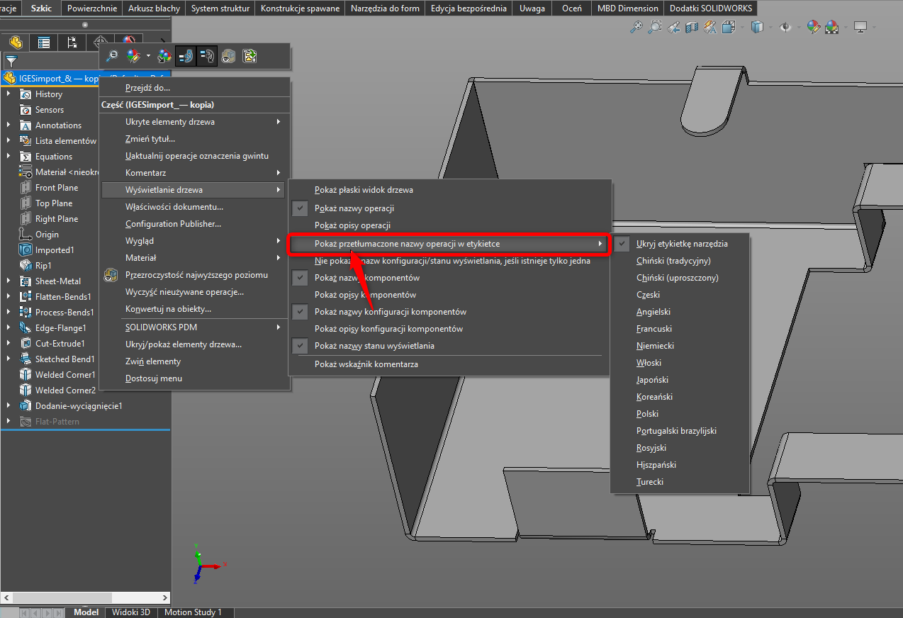Screen dimensions: 903x618
Task: Click the first highlighted tree-display icon
Action: point(186,56)
